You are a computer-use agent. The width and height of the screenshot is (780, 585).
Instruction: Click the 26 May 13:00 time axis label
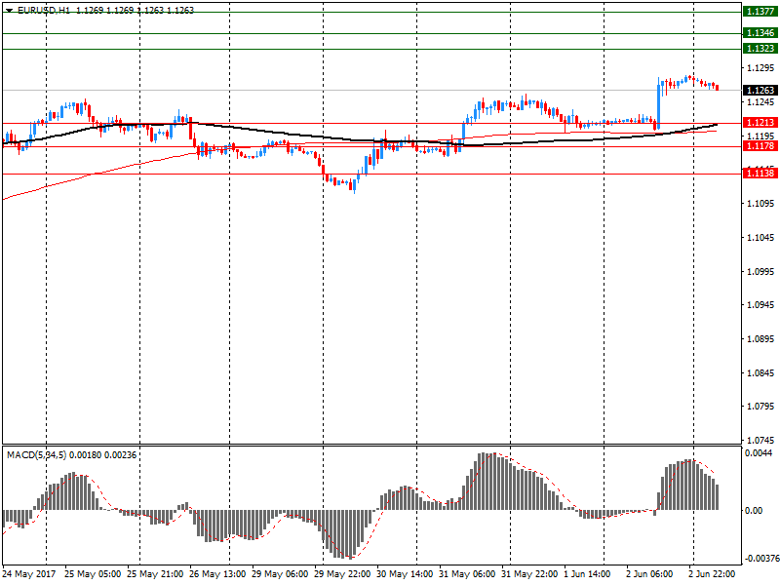[217, 574]
